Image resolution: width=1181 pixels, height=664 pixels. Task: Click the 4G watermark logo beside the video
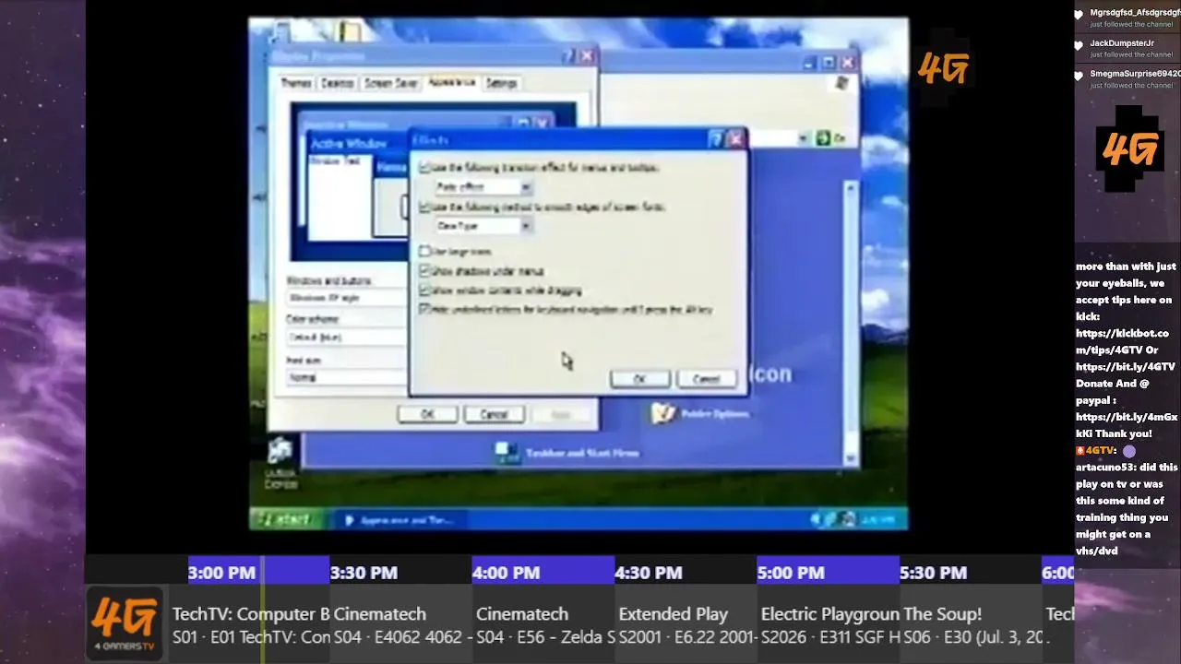point(943,66)
